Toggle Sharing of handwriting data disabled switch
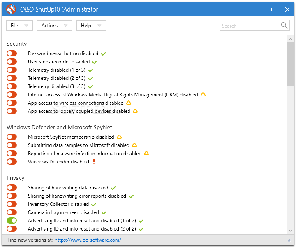This screenshot has width=296, height=247. pyautogui.click(x=12, y=187)
